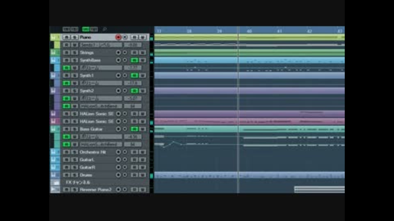This screenshot has width=394, height=221.
Task: Turn off read automation on SynthBass
Action: tap(135, 60)
